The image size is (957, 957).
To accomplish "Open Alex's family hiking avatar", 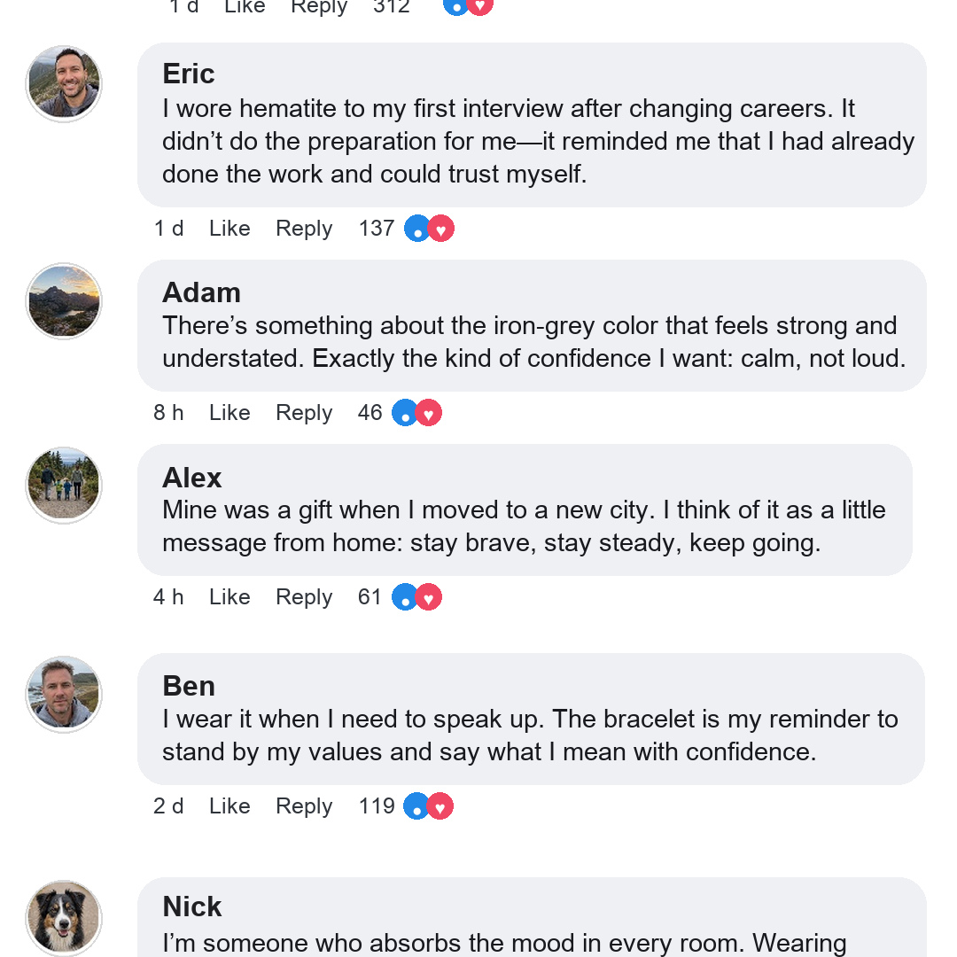I will click(x=64, y=486).
